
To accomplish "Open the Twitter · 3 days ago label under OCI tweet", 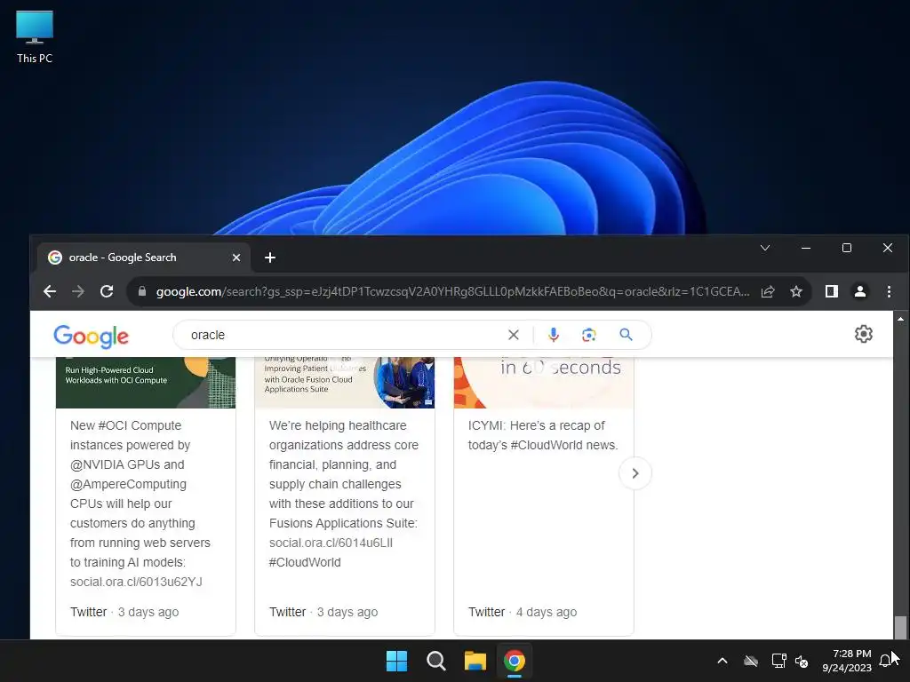I will [x=124, y=612].
